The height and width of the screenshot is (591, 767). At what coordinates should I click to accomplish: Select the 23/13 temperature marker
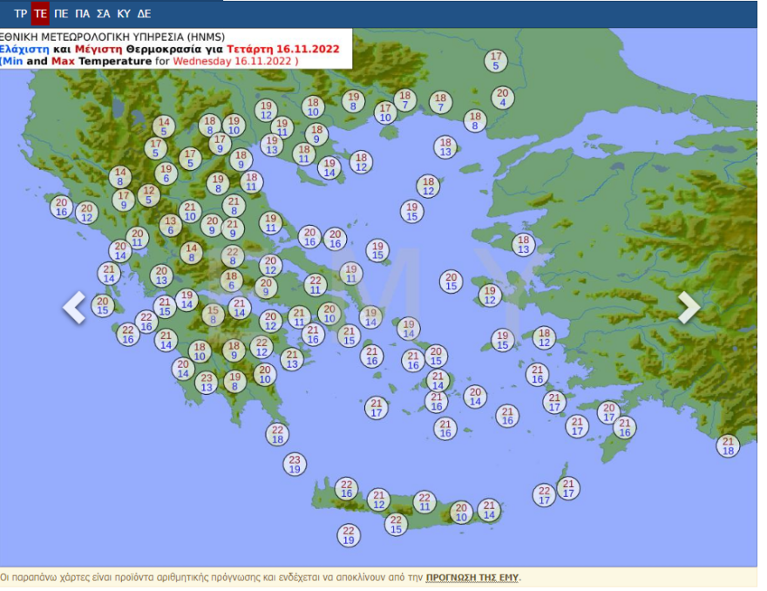[207, 383]
